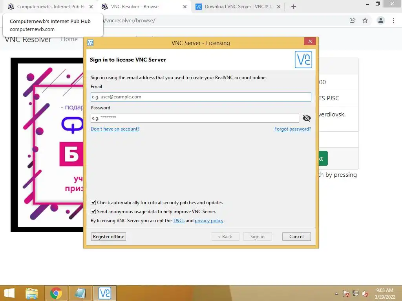Image resolution: width=402 pixels, height=301 pixels.
Task: Cancel the VNC Server licensing dialog
Action: 296,236
